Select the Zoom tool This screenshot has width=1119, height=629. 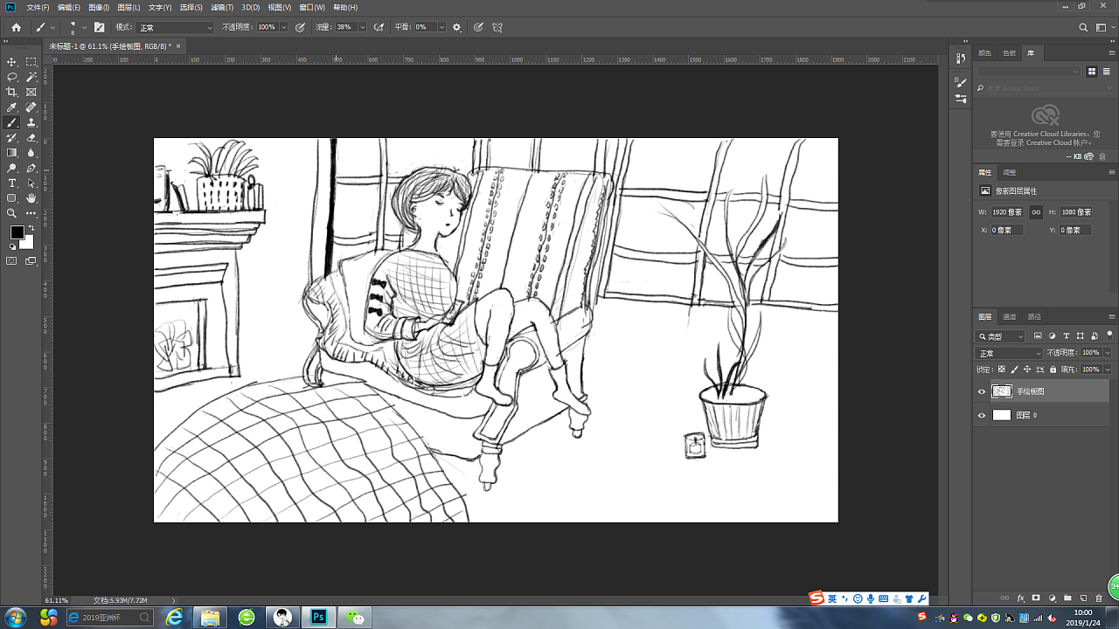point(12,213)
